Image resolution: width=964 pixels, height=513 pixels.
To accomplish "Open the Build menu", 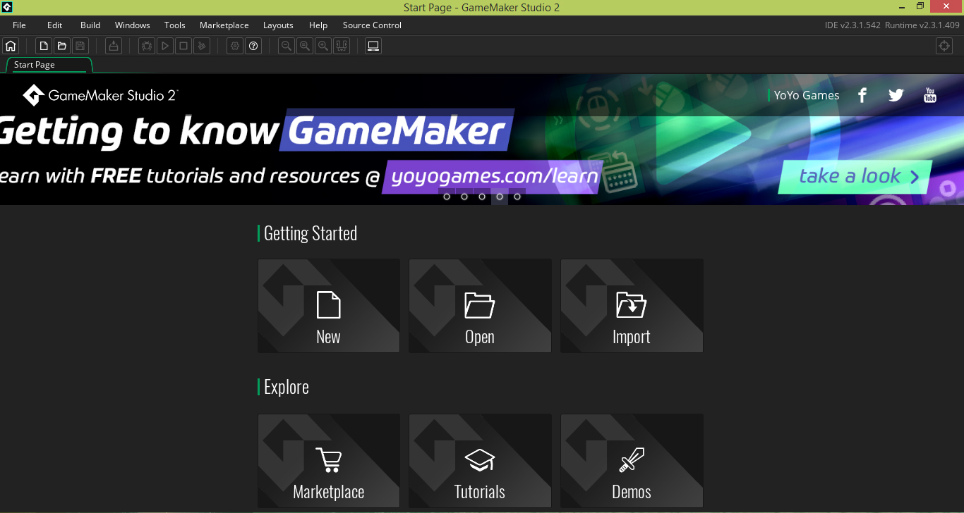I will (90, 25).
